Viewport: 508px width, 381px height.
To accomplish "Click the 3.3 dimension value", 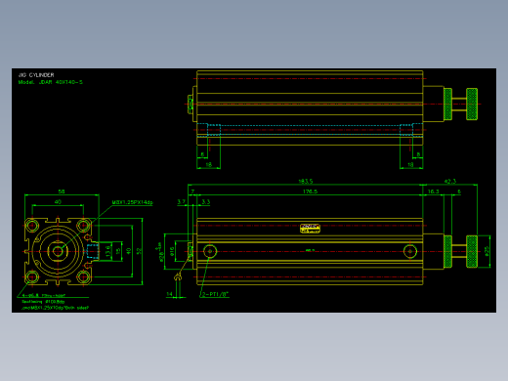I will coord(206,202).
